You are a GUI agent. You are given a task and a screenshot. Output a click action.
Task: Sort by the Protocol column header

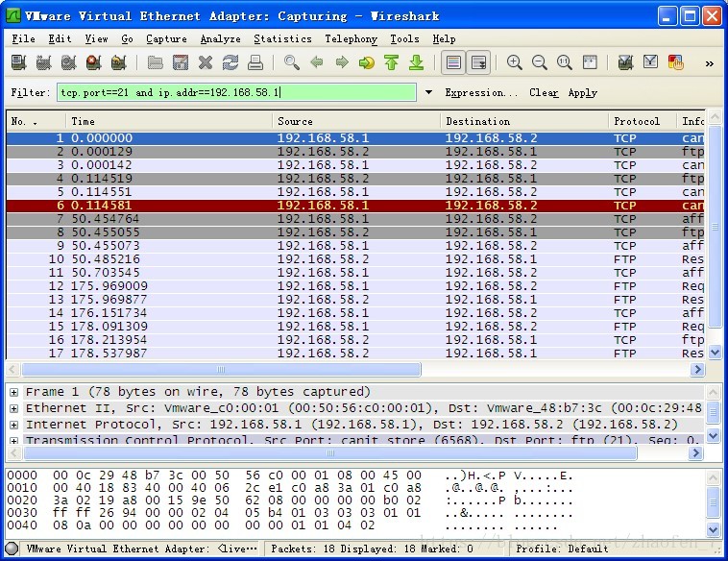click(x=643, y=121)
